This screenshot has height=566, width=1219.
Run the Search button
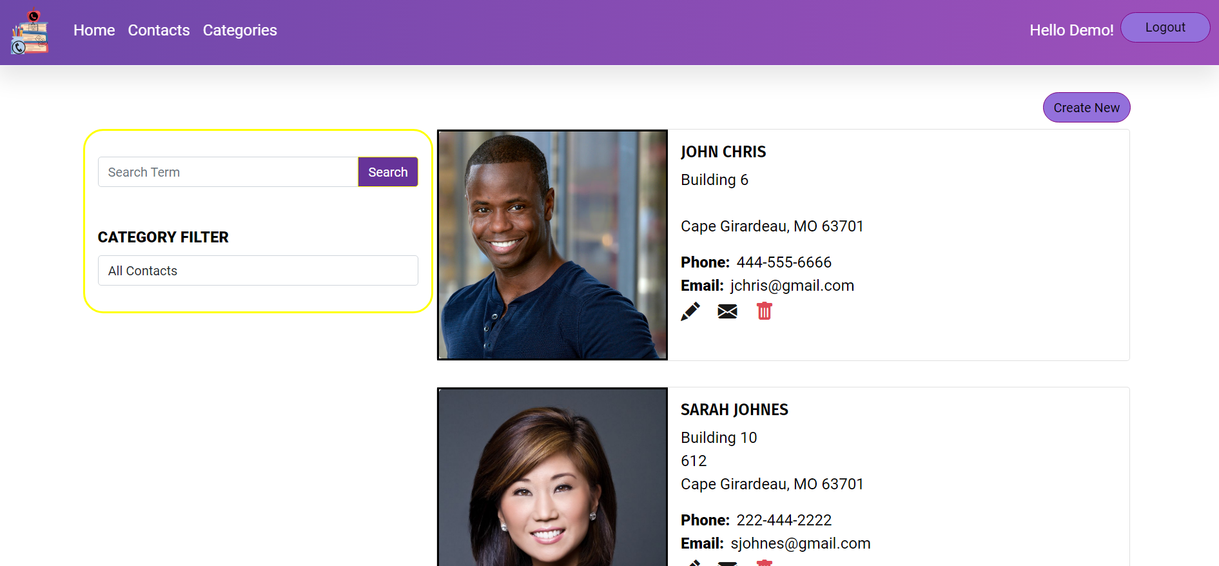(x=387, y=172)
